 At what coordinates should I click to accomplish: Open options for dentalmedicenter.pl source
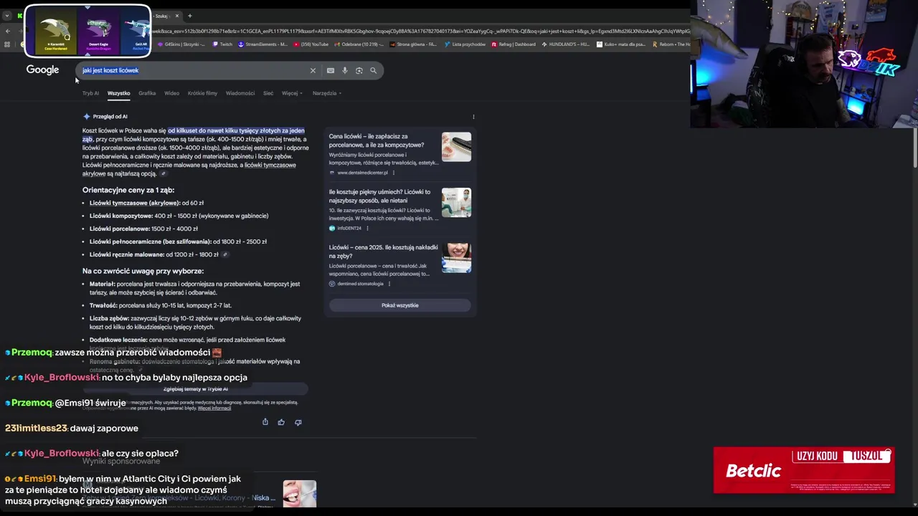tap(393, 173)
